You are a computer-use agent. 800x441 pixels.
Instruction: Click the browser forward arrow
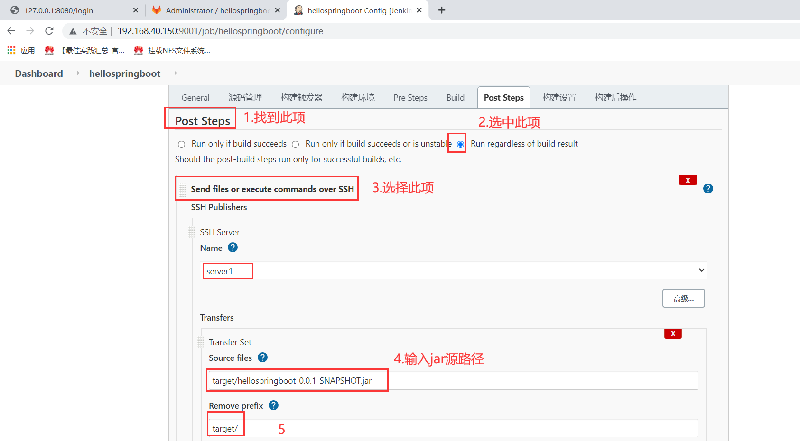30,31
